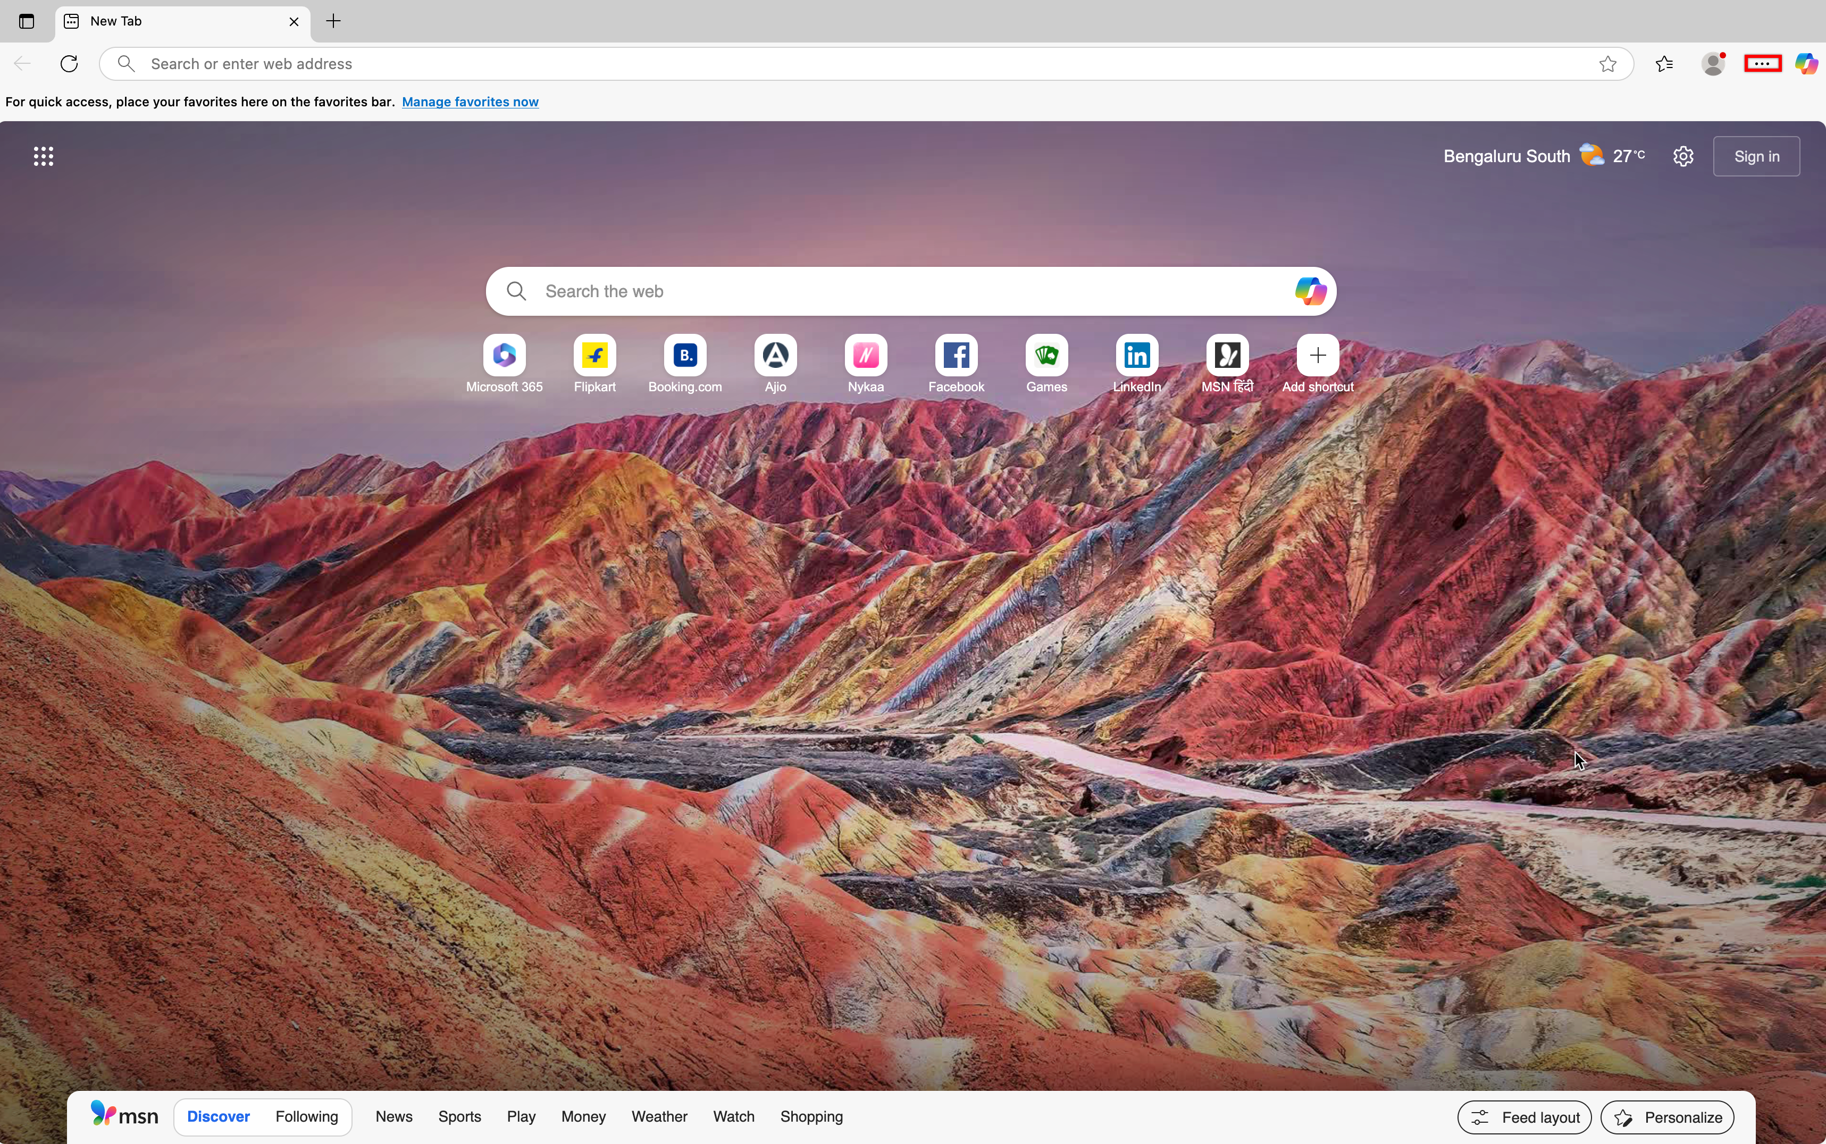Switch to the Following feed tab
Image resolution: width=1826 pixels, height=1144 pixels.
[x=306, y=1117]
